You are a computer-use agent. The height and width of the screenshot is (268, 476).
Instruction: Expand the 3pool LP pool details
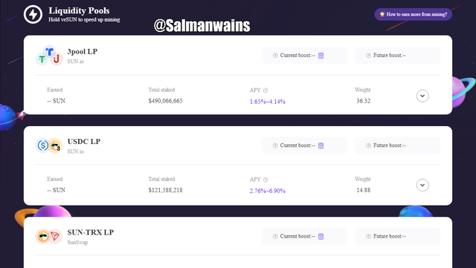[x=422, y=96]
